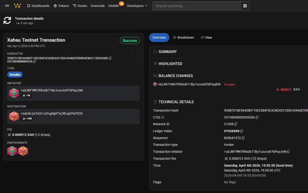Expand the HIGHLIGHTED section

[x=168, y=64]
